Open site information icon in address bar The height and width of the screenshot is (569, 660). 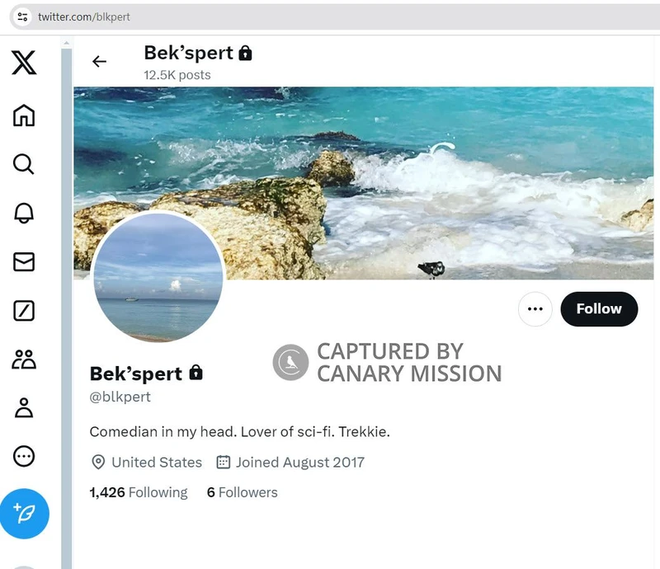coord(23,16)
